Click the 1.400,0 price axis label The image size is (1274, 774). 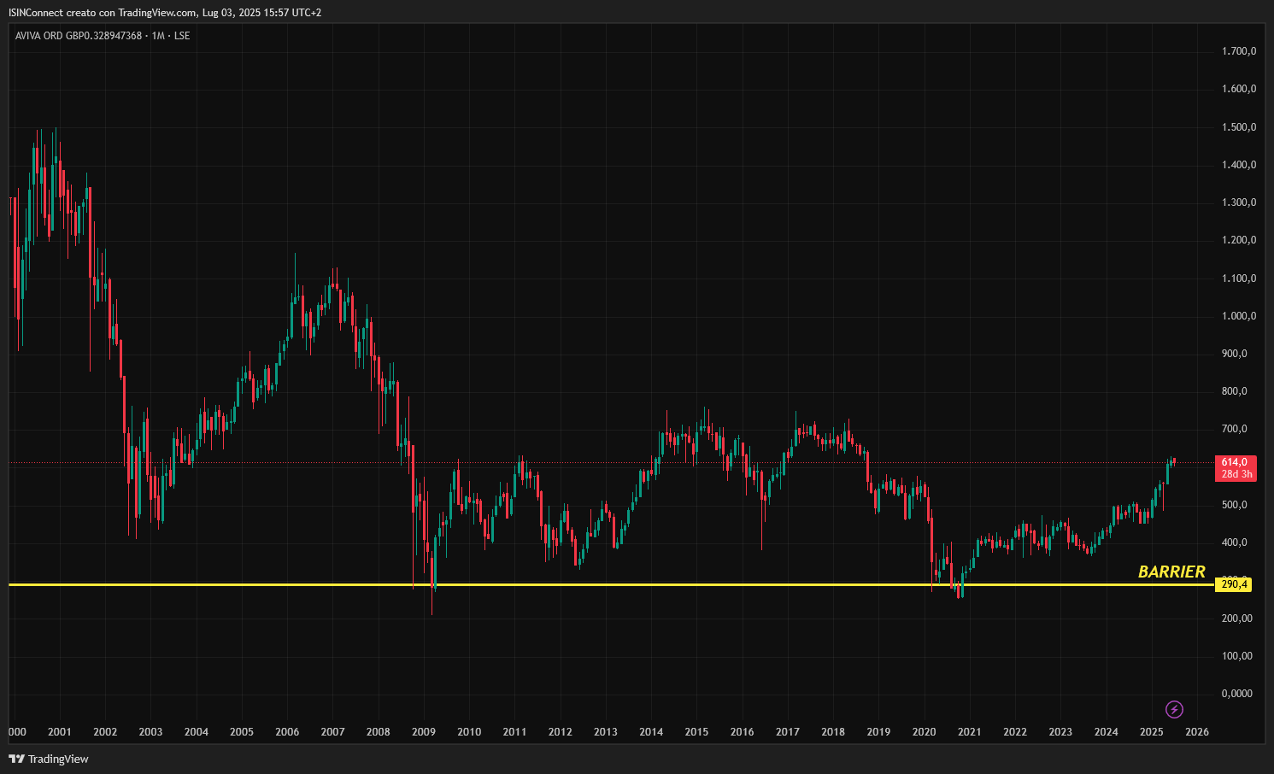(x=1239, y=165)
